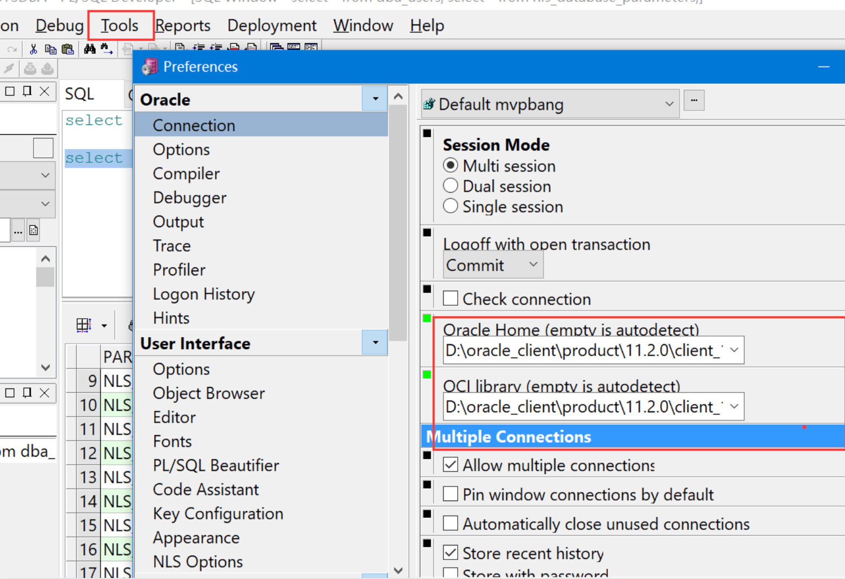Click the Copy toolbar icon
The image size is (845, 579).
coord(50,50)
